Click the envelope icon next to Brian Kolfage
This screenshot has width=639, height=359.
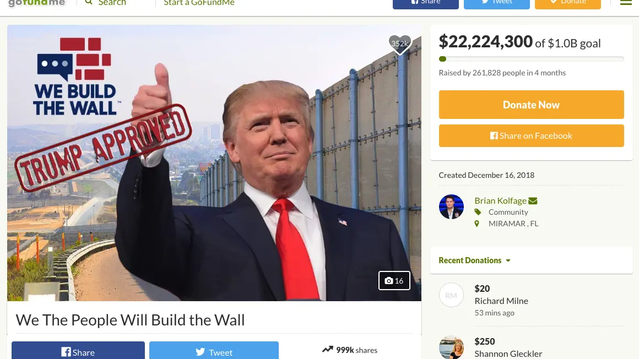coord(533,201)
